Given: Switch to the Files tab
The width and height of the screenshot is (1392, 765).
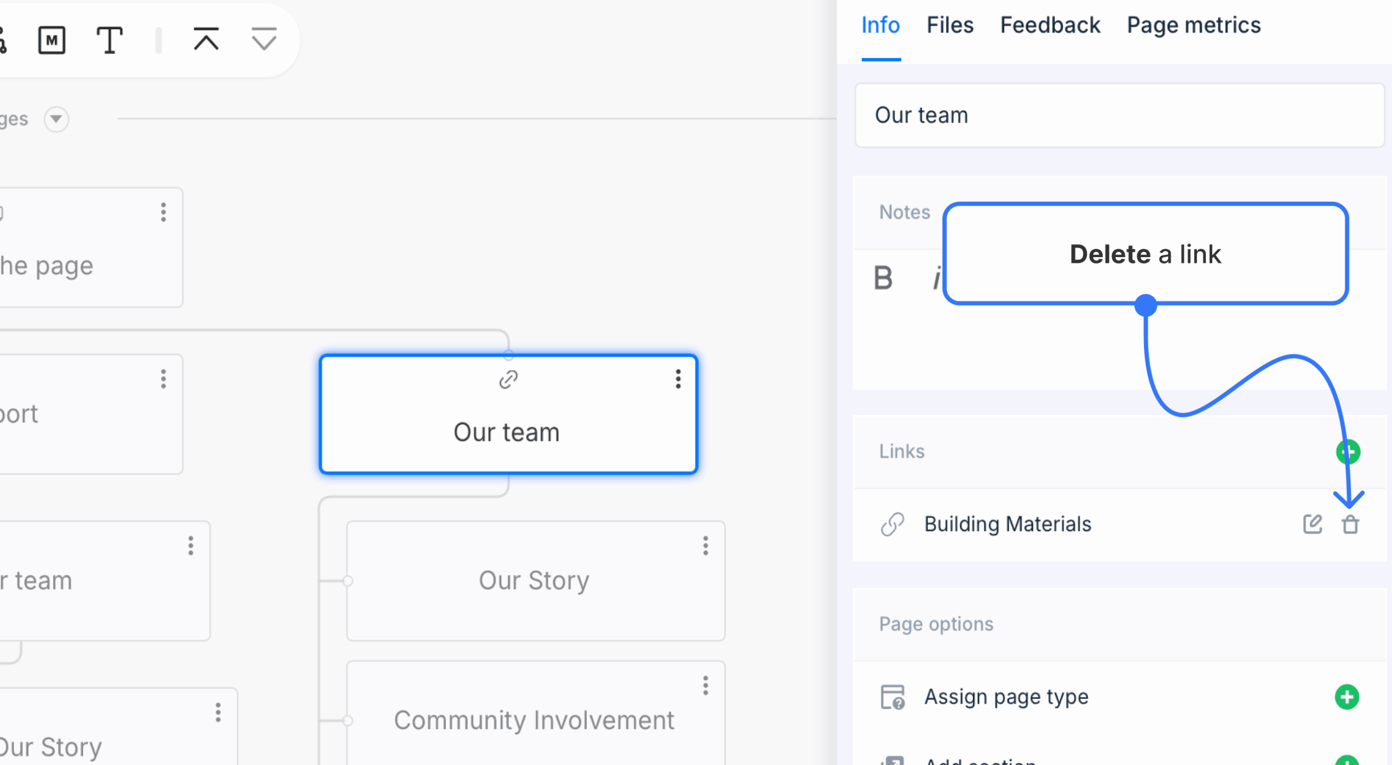Looking at the screenshot, I should (949, 25).
